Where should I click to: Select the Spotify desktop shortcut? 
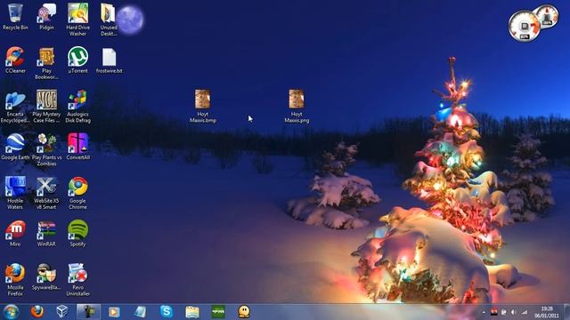coord(77,233)
